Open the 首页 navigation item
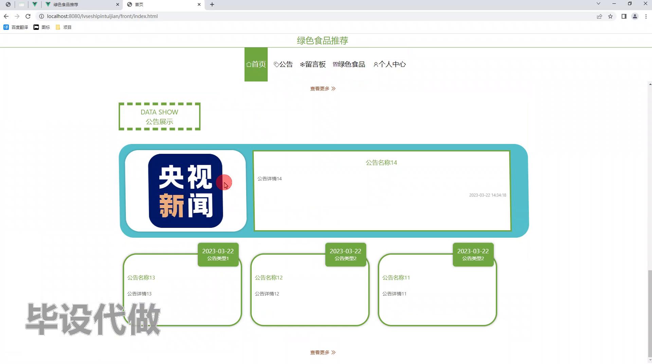 tap(256, 64)
